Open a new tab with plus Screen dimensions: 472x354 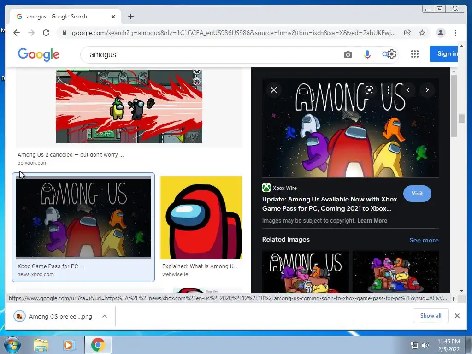pyautogui.click(x=130, y=17)
